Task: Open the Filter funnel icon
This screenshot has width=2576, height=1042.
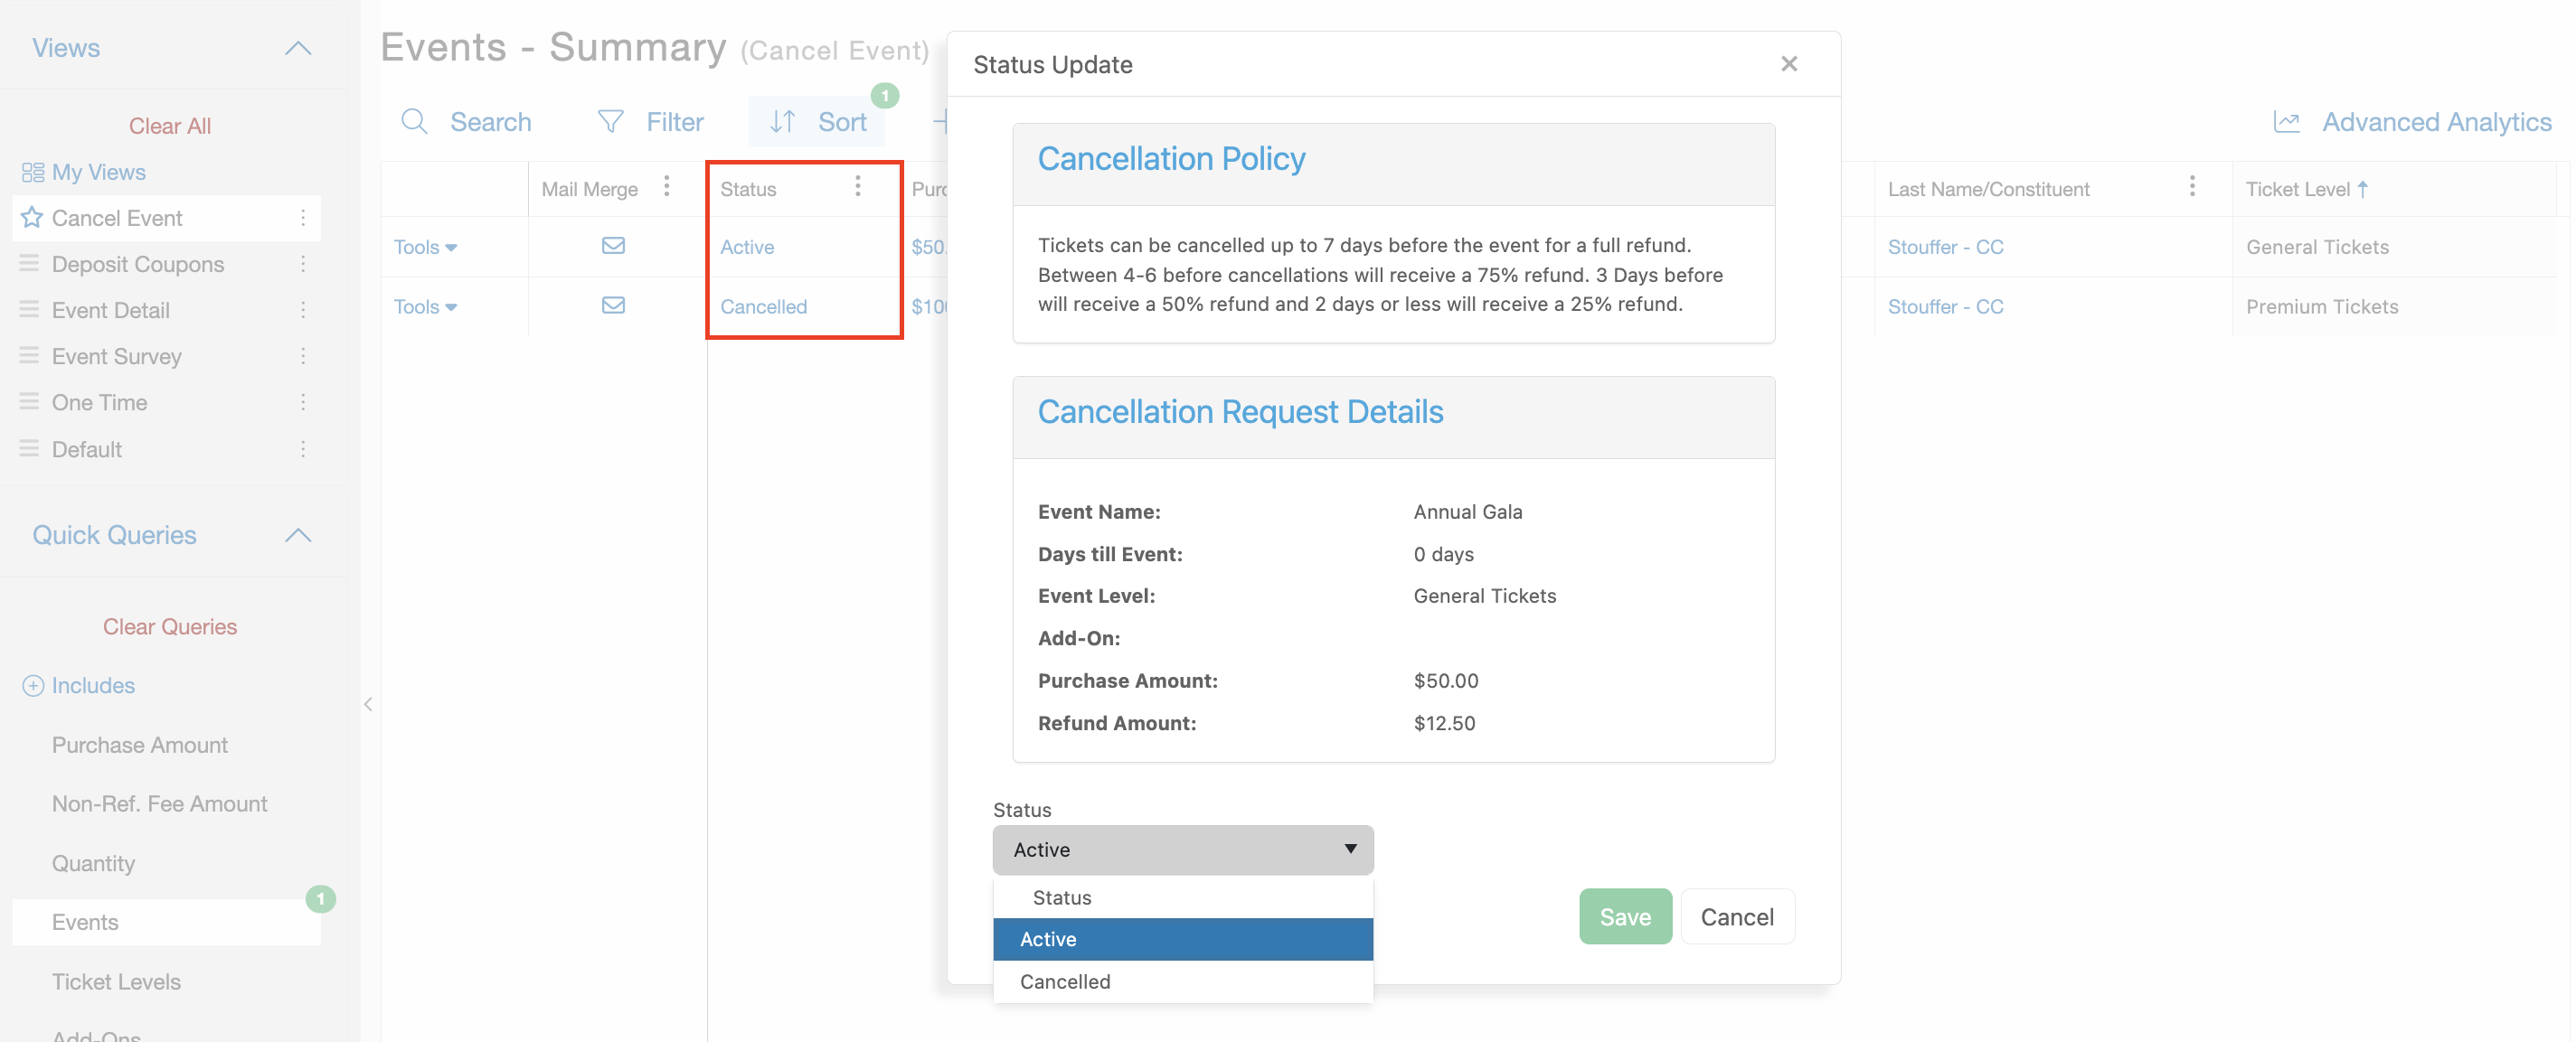Action: pyautogui.click(x=610, y=122)
